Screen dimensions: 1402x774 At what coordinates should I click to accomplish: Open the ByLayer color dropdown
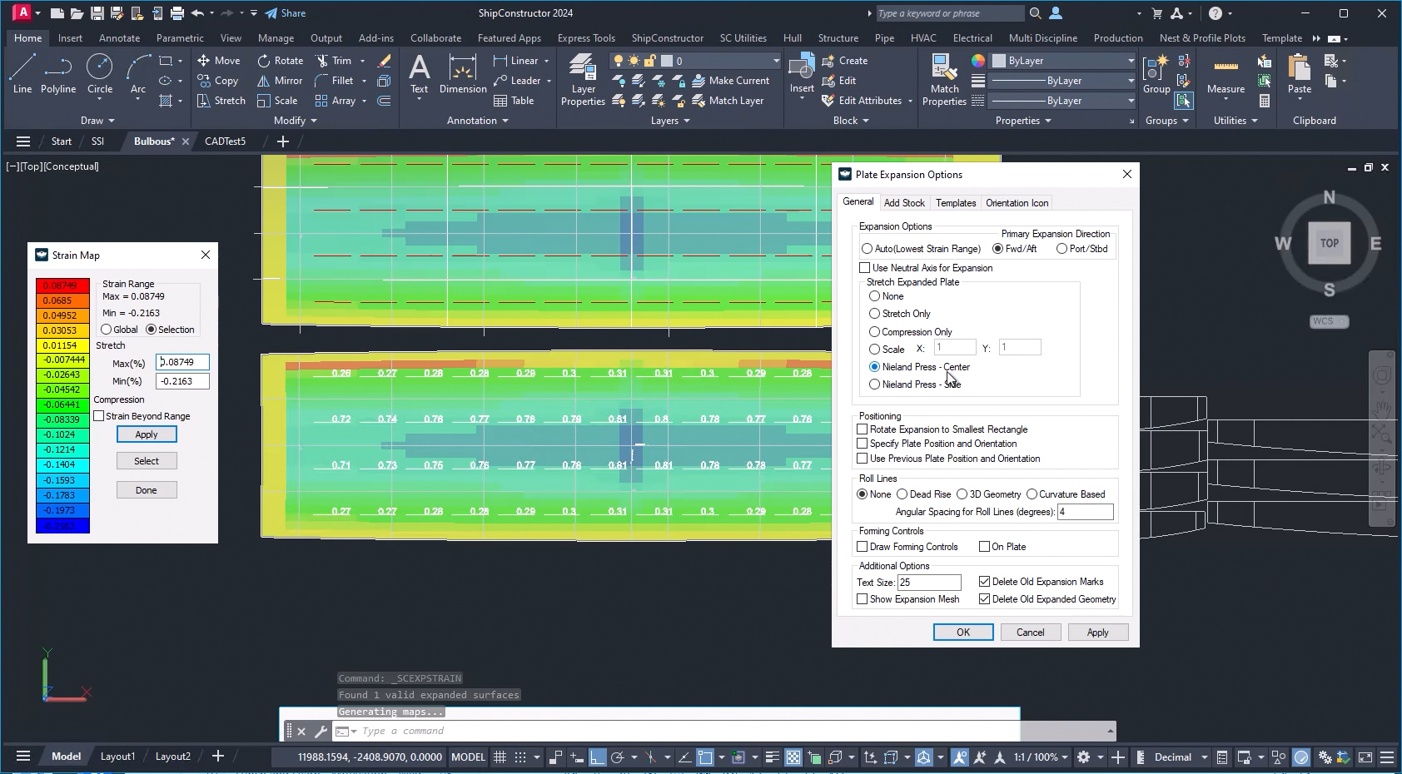(1130, 61)
